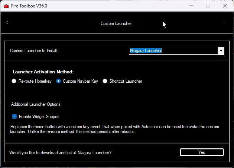The height and width of the screenshot is (168, 234).
Task: Click the 'Fire Toolbox V36.0' window title
Action: click(29, 6)
